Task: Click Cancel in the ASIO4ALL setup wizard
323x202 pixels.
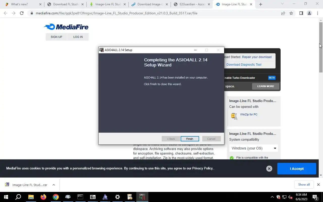Action: coord(211,139)
